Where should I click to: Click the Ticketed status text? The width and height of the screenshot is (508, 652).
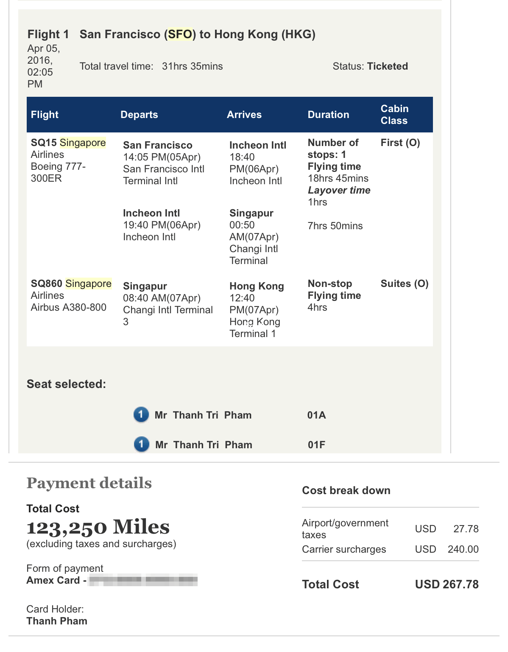coord(388,66)
